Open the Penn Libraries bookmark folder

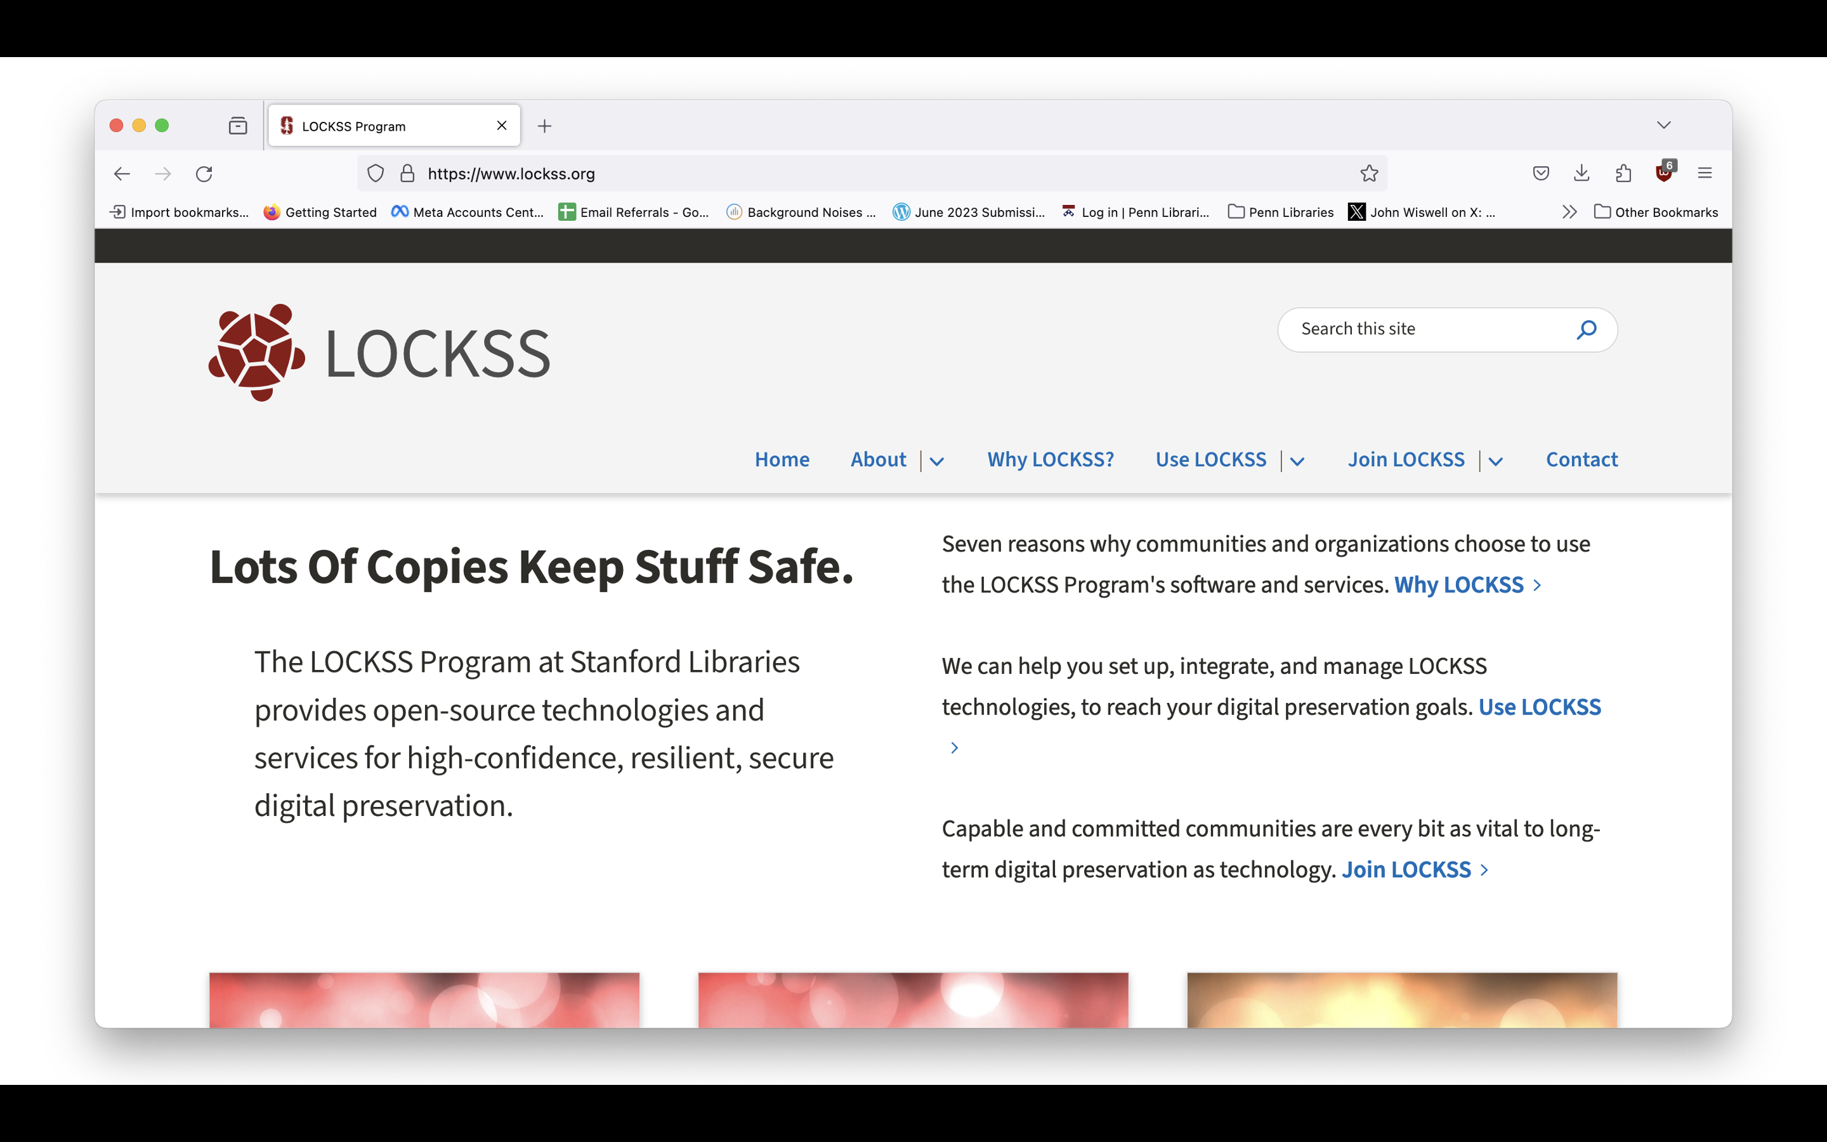[1280, 213]
